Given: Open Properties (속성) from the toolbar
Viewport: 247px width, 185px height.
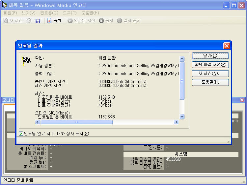Looking at the screenshot, I should pyautogui.click(x=54, y=21).
